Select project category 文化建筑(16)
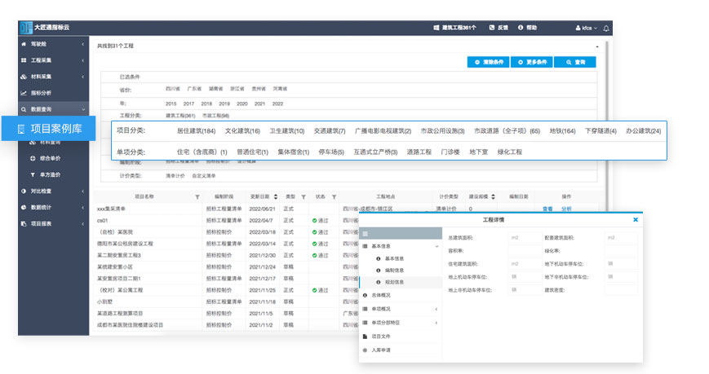The width and height of the screenshot is (709, 374). [242, 131]
